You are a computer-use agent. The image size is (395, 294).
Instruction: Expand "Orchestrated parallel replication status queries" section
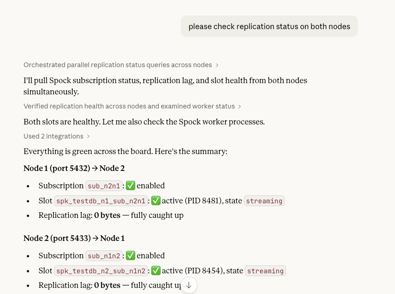(121, 65)
